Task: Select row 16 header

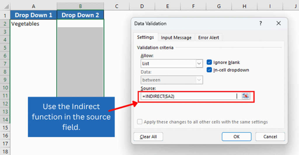Action: click(5, 135)
